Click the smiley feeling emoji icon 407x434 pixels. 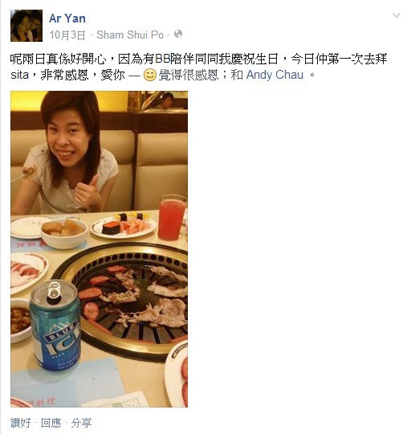(150, 75)
